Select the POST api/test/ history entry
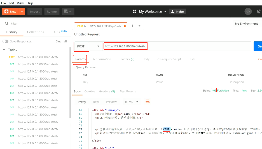The image size is (262, 149). point(34,57)
